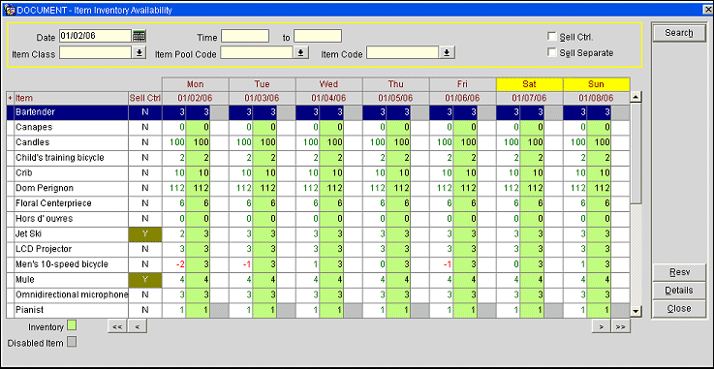Click the grid scrollbar up arrow
This screenshot has height=369, width=714.
(636, 97)
